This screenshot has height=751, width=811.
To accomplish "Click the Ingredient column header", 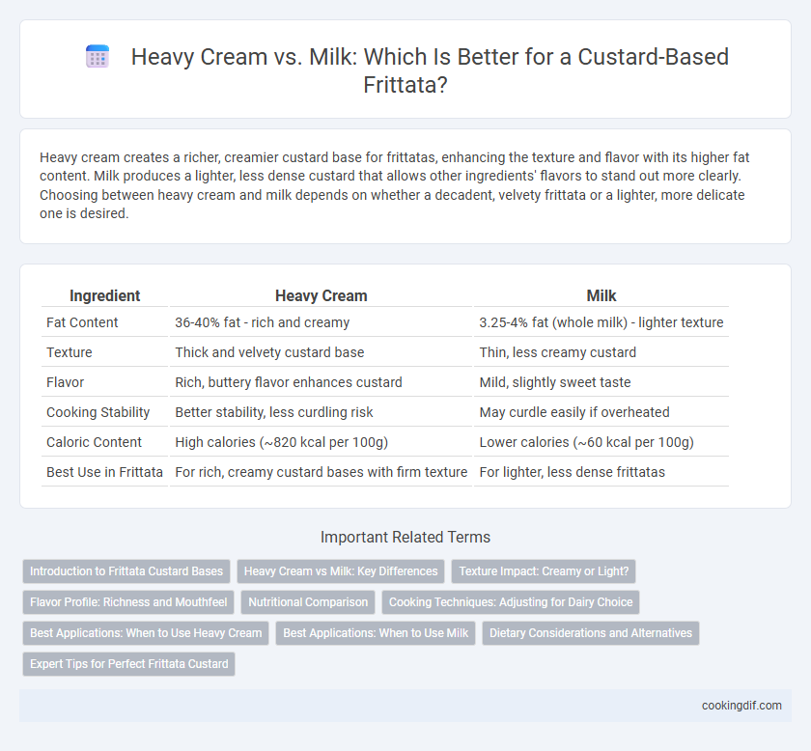I will [x=104, y=295].
